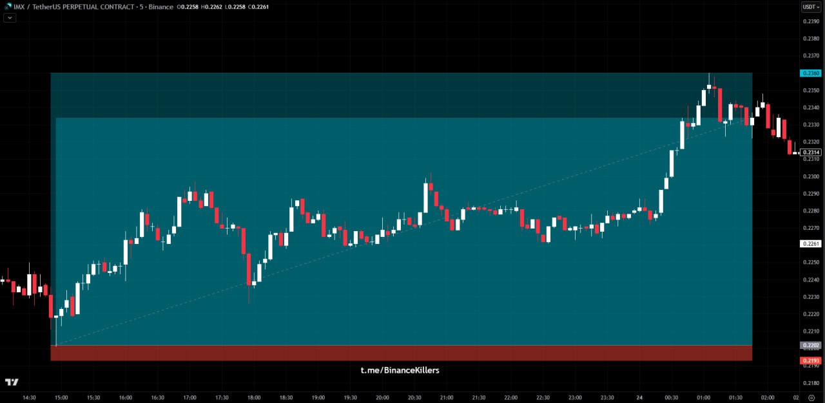Click the Binance exchange name in title

pyautogui.click(x=160, y=7)
